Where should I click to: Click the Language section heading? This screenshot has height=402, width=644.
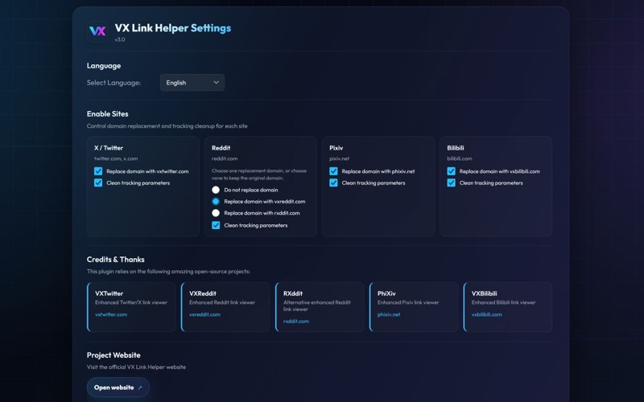[104, 66]
